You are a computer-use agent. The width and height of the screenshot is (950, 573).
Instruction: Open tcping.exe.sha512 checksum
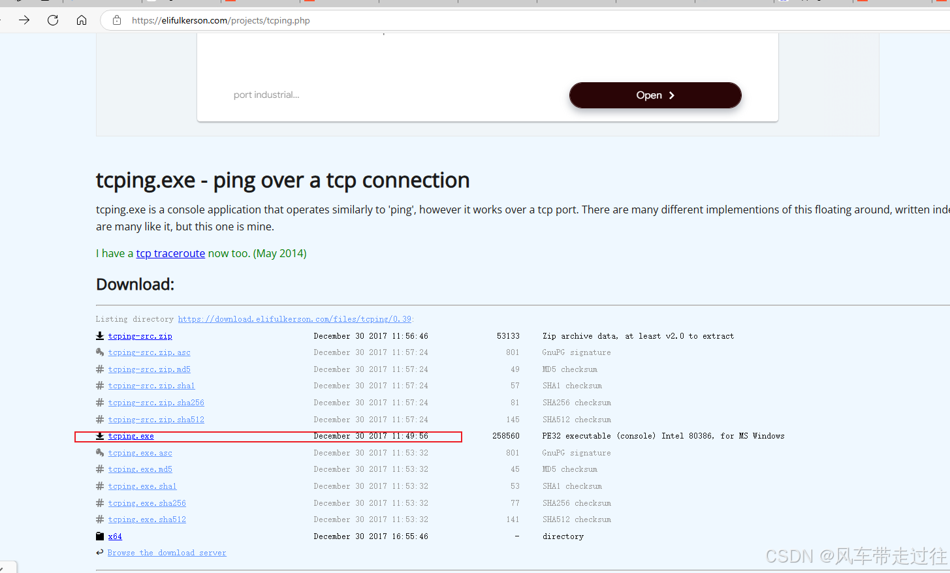[x=147, y=519]
